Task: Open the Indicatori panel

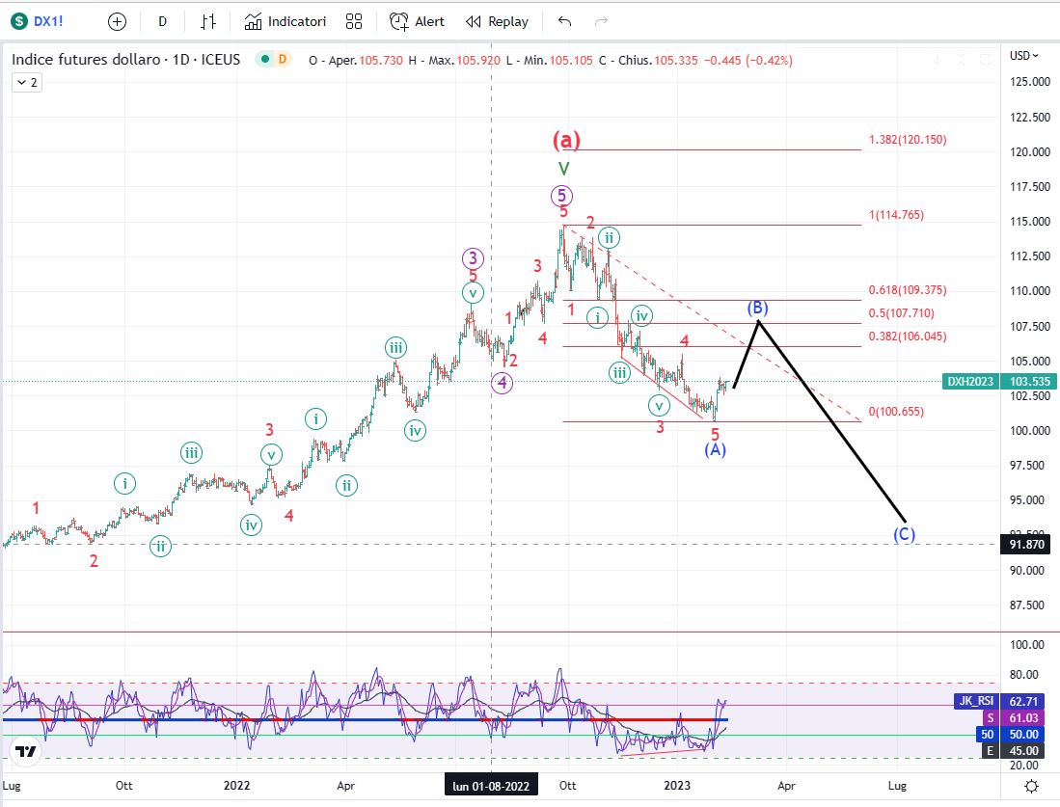Action: 285,21
